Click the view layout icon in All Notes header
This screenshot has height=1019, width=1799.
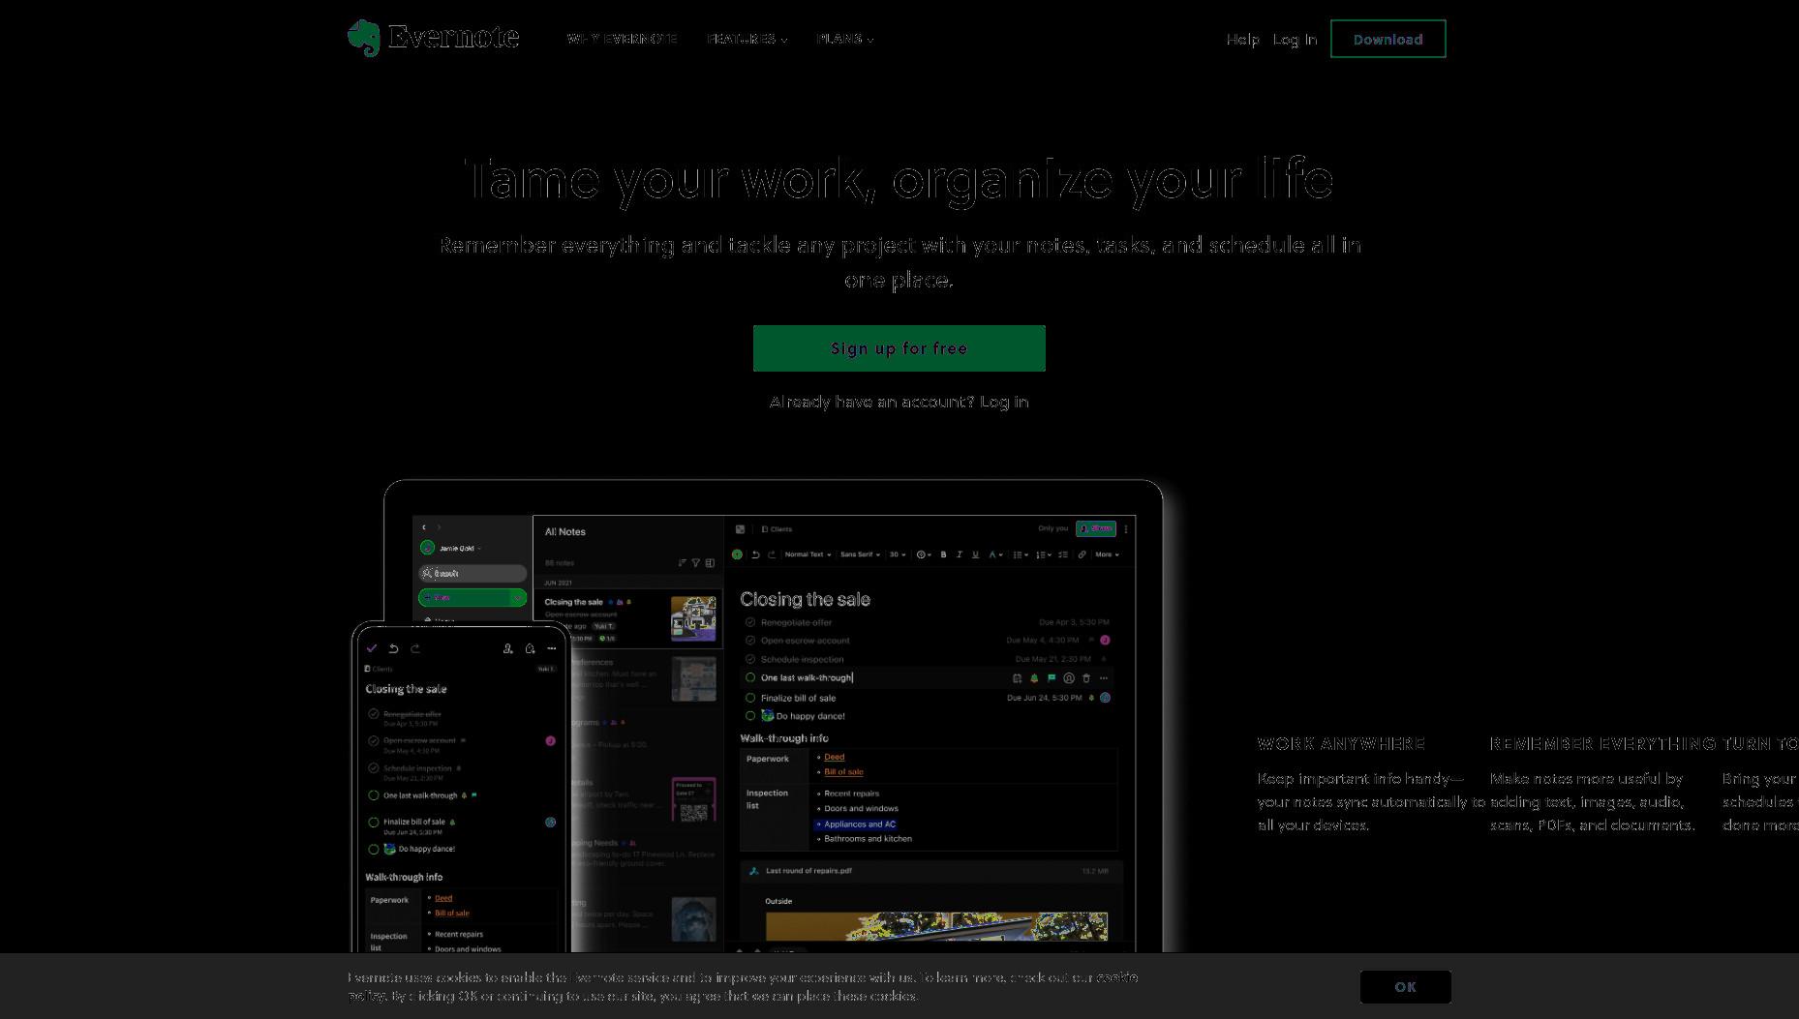[710, 562]
